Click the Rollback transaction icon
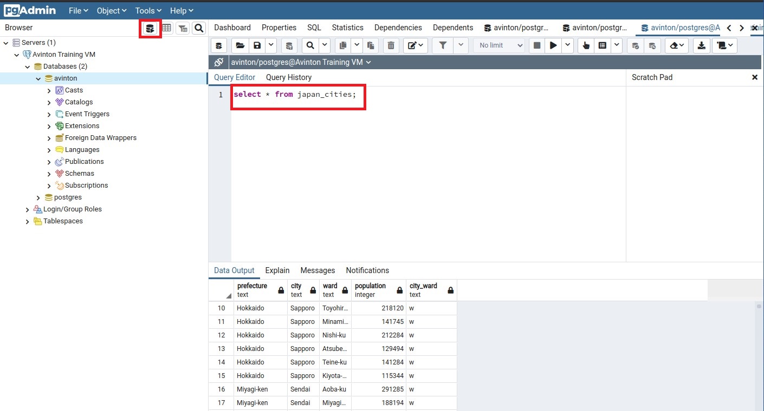Image resolution: width=764 pixels, height=411 pixels. [x=652, y=45]
